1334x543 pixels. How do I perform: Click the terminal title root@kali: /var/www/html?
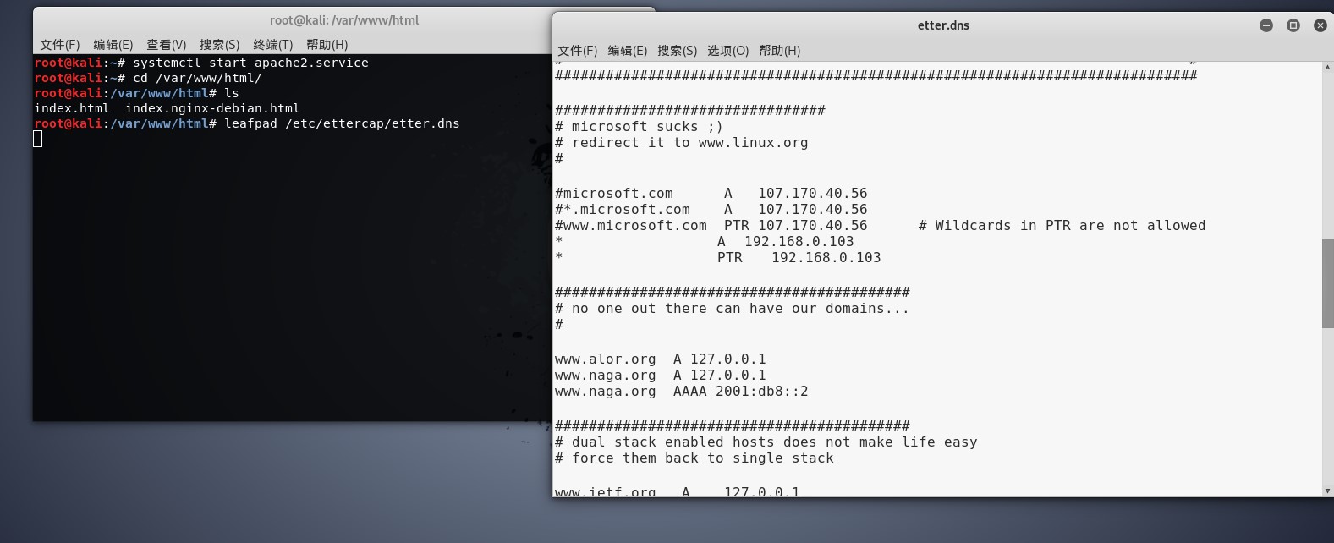pyautogui.click(x=344, y=20)
